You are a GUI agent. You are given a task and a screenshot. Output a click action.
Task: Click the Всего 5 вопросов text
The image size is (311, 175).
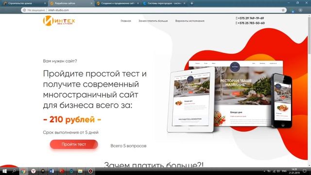click(x=128, y=146)
